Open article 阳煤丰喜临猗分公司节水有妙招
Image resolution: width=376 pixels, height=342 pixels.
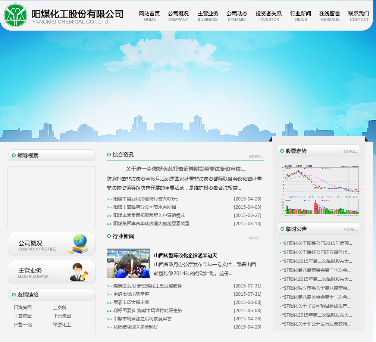pos(145,207)
